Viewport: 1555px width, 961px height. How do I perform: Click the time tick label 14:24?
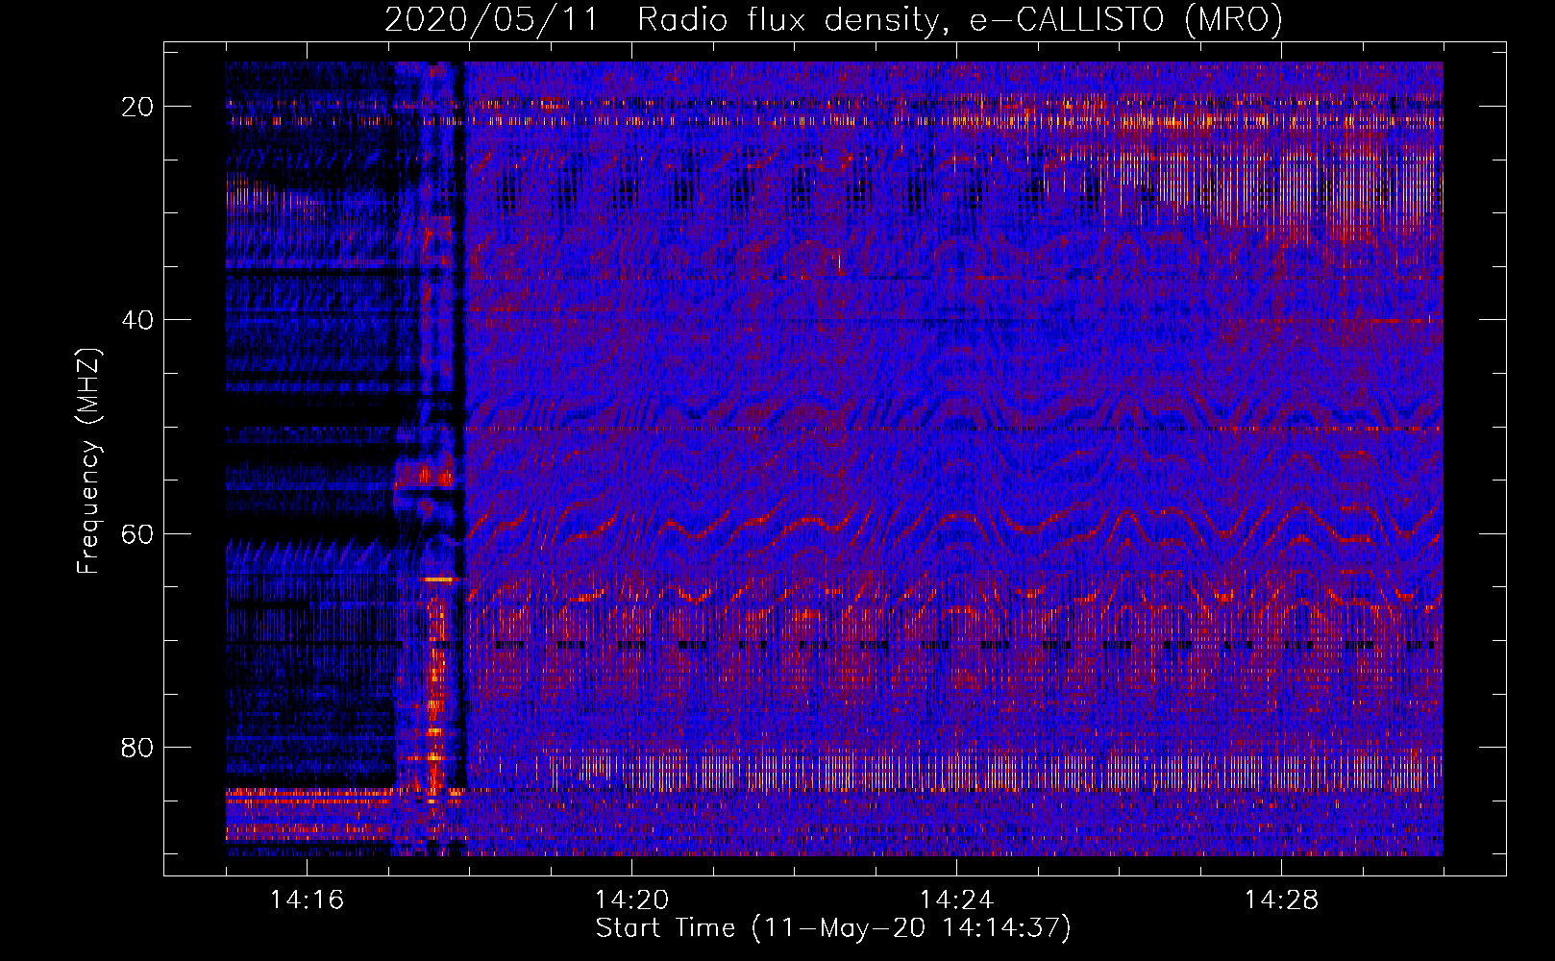(956, 900)
